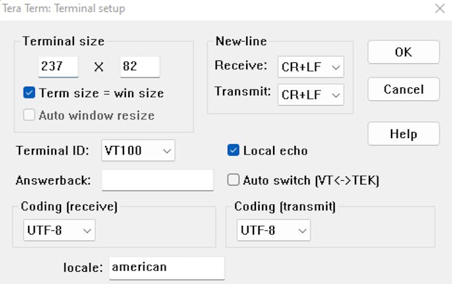The width and height of the screenshot is (452, 284).
Task: Click the Local echo label text
Action: [275, 150]
